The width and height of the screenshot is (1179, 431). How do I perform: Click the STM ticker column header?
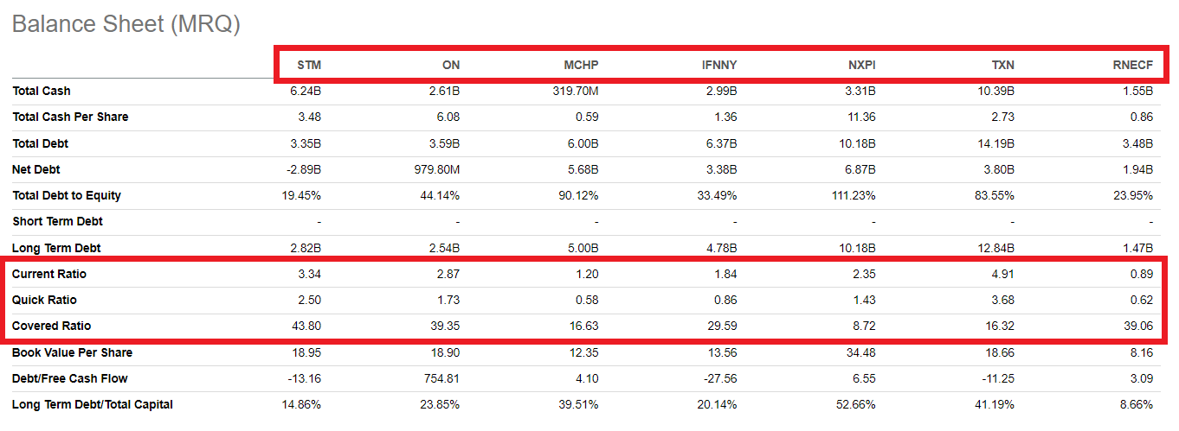[309, 65]
